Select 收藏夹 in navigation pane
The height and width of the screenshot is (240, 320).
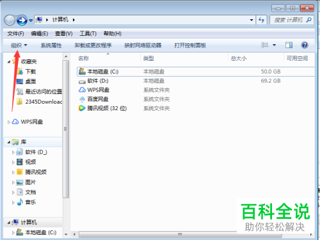29,61
